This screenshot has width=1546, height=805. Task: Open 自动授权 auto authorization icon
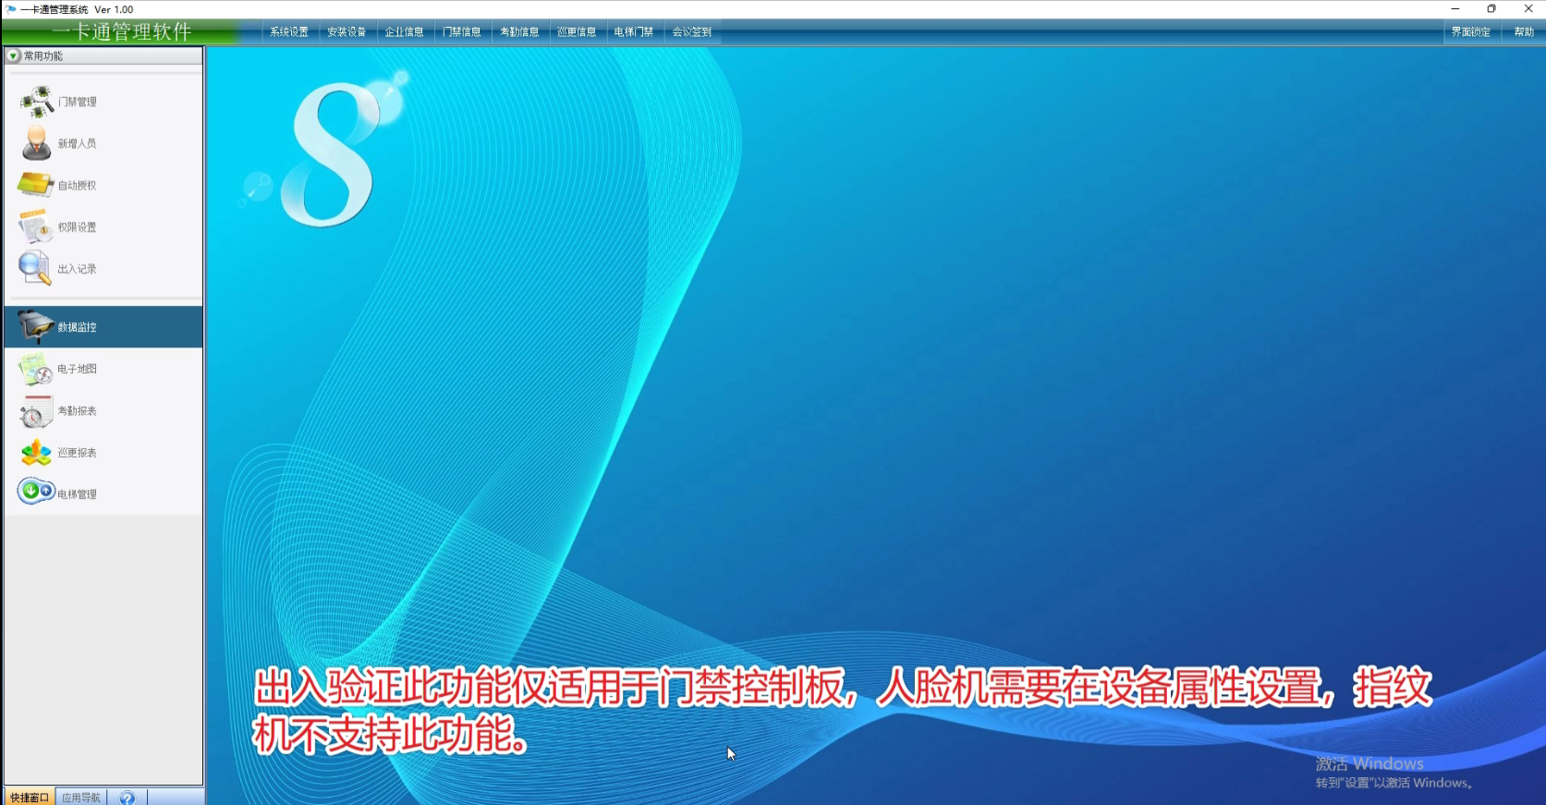36,185
